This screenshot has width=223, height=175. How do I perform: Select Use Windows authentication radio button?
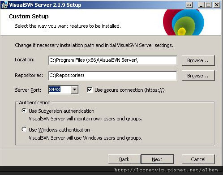[x=24, y=129]
